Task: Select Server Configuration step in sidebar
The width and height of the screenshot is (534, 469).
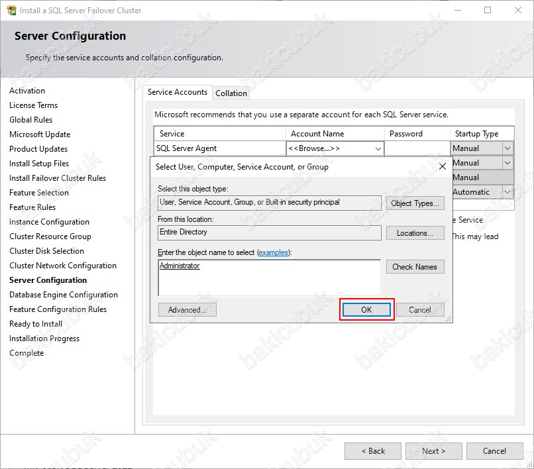Action: (x=48, y=280)
